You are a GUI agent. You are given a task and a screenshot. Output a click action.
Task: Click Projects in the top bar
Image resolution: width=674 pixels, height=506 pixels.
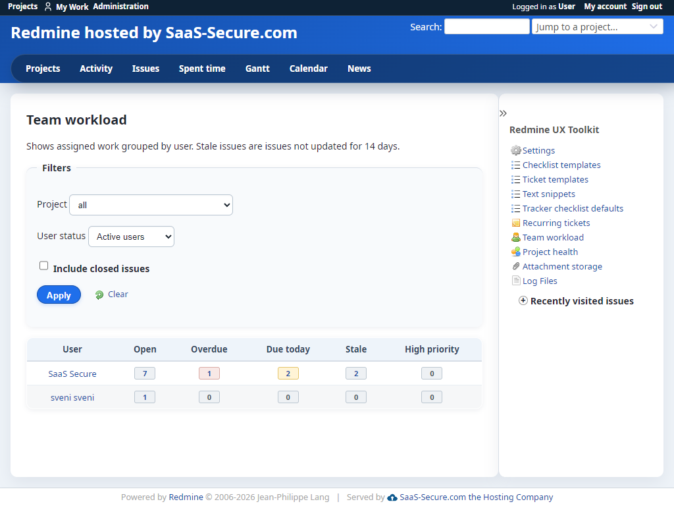tap(23, 7)
